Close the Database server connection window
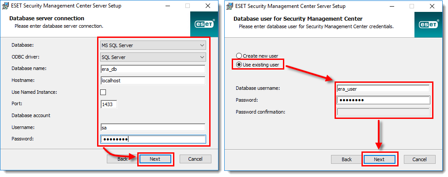 [208, 6]
